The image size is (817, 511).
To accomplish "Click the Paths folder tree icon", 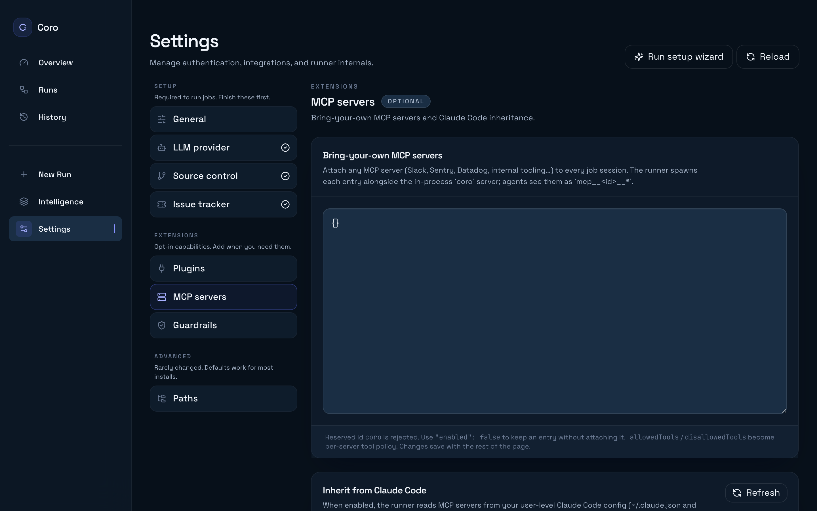I will pos(162,399).
